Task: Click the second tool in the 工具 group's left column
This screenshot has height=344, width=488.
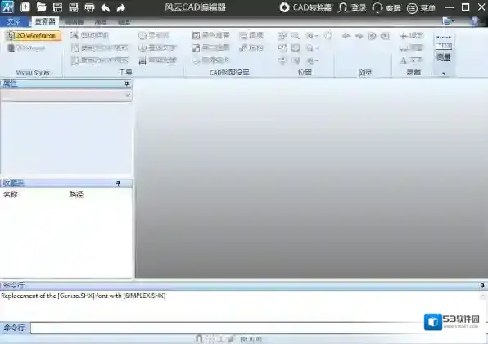Action: (x=100, y=48)
